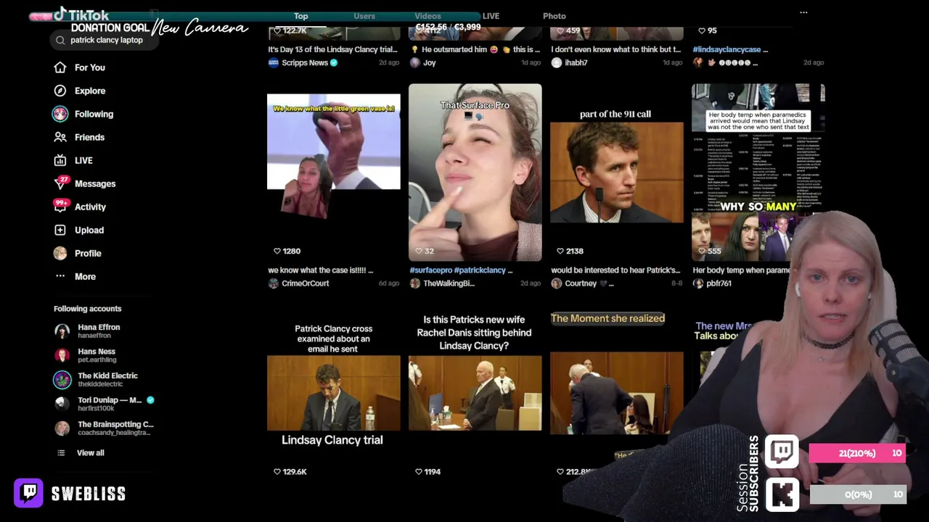
Task: Open the Activity notifications icon
Action: point(60,207)
